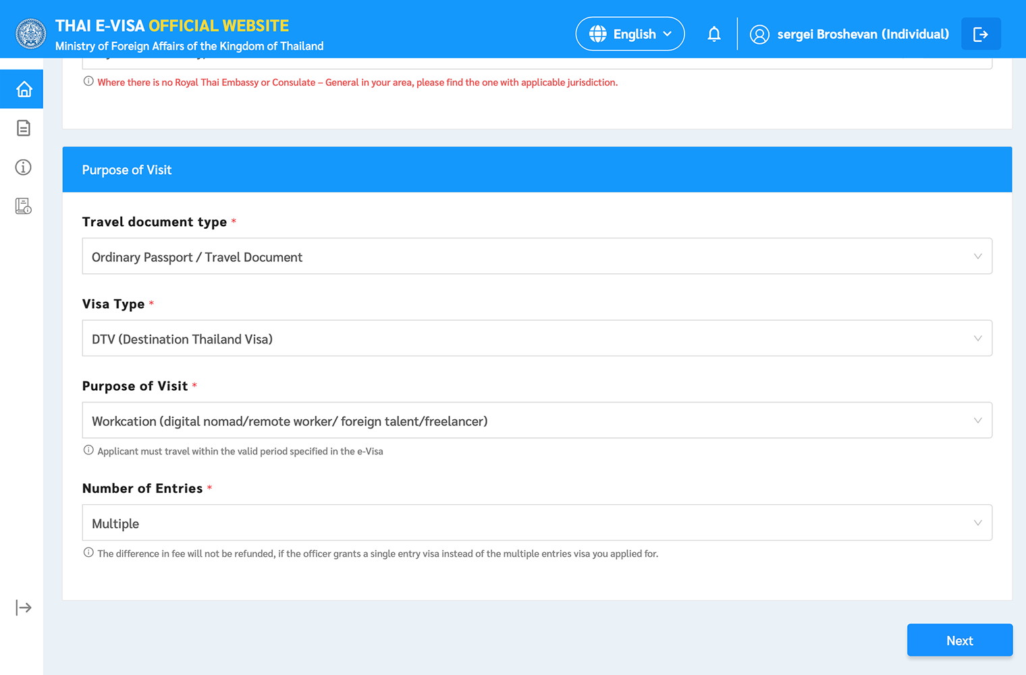Image resolution: width=1026 pixels, height=675 pixels.
Task: Open the English language dropdown
Action: [x=630, y=34]
